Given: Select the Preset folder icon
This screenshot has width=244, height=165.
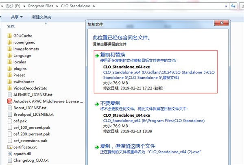Looking at the screenshot, I should click(9, 75).
